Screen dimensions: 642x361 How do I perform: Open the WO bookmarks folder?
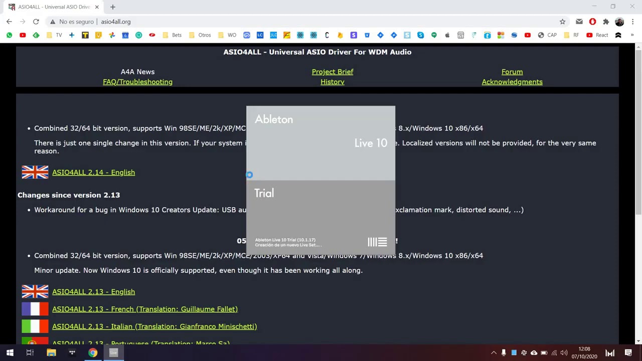click(x=227, y=35)
